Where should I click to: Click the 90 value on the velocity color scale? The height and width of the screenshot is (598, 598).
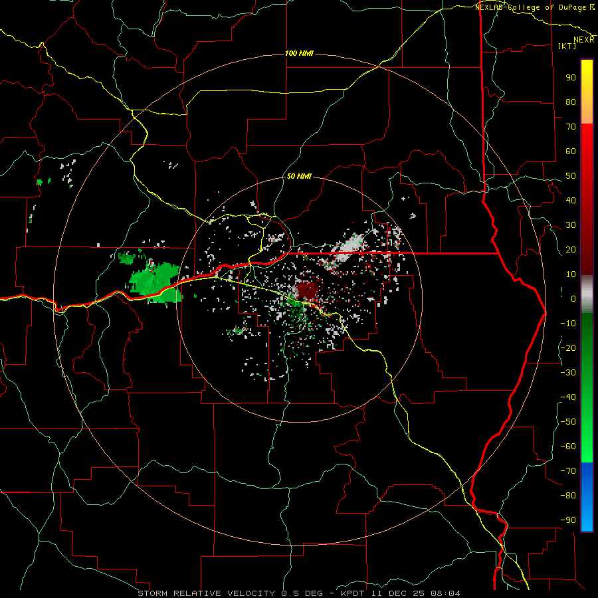tap(571, 78)
